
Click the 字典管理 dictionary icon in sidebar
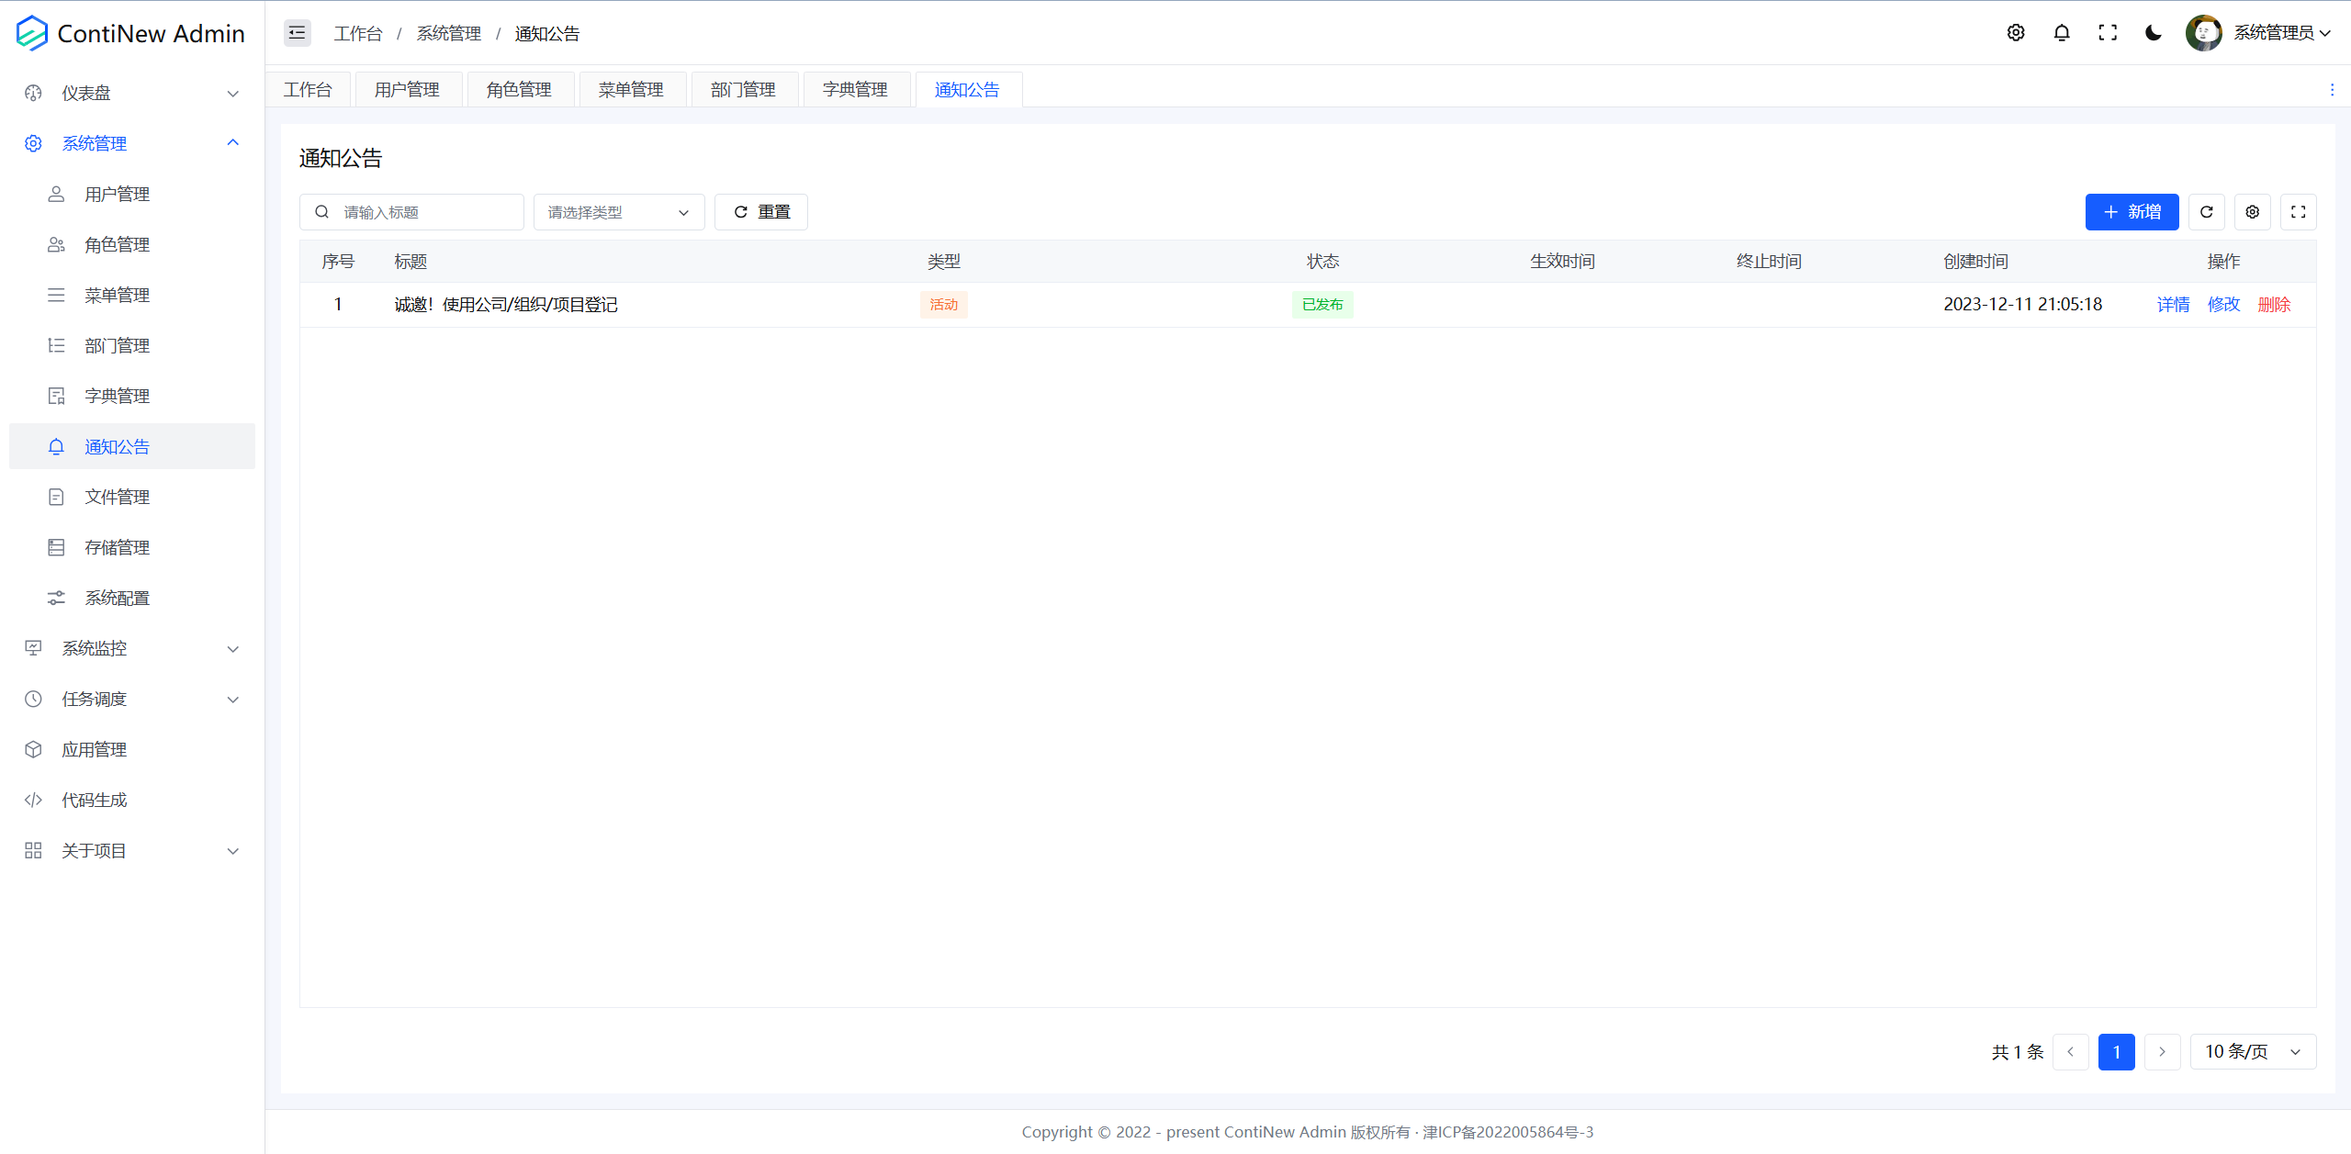click(x=55, y=396)
